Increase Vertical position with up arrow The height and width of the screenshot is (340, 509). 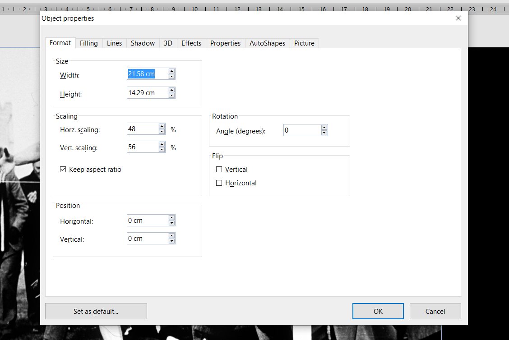(171, 236)
